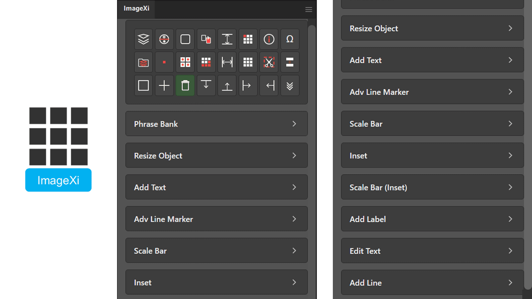
Task: Select the rounded square icon
Action: (185, 39)
